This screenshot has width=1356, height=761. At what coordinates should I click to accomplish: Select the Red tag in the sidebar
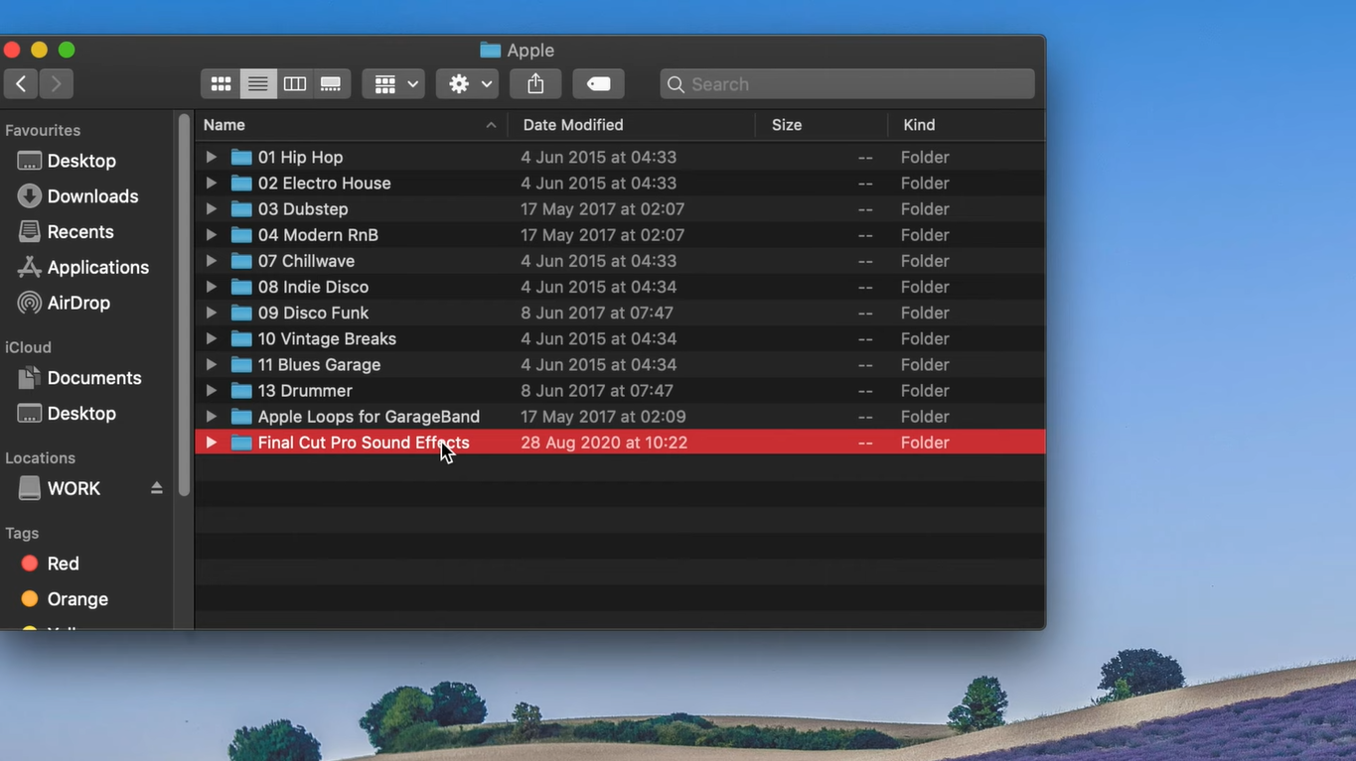coord(61,563)
